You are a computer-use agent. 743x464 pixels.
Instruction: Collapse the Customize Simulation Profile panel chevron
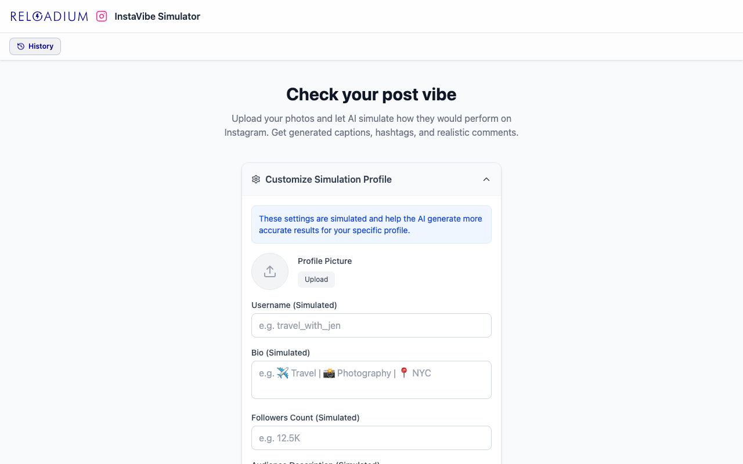486,179
